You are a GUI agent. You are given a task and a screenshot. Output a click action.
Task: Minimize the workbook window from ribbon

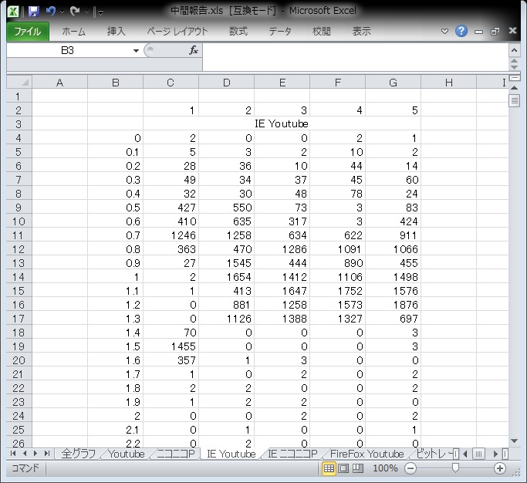[x=478, y=32]
